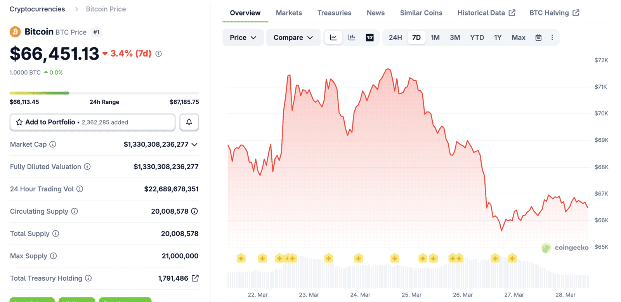
Task: Switch to candlestick chart icon
Action: tap(352, 38)
